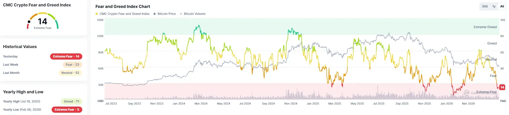Click the Fear and Greed Index Chart title
The width and height of the screenshot is (509, 115).
(123, 6)
